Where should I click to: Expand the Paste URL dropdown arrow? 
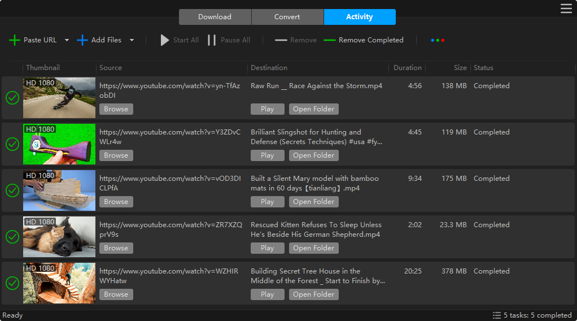(x=67, y=40)
